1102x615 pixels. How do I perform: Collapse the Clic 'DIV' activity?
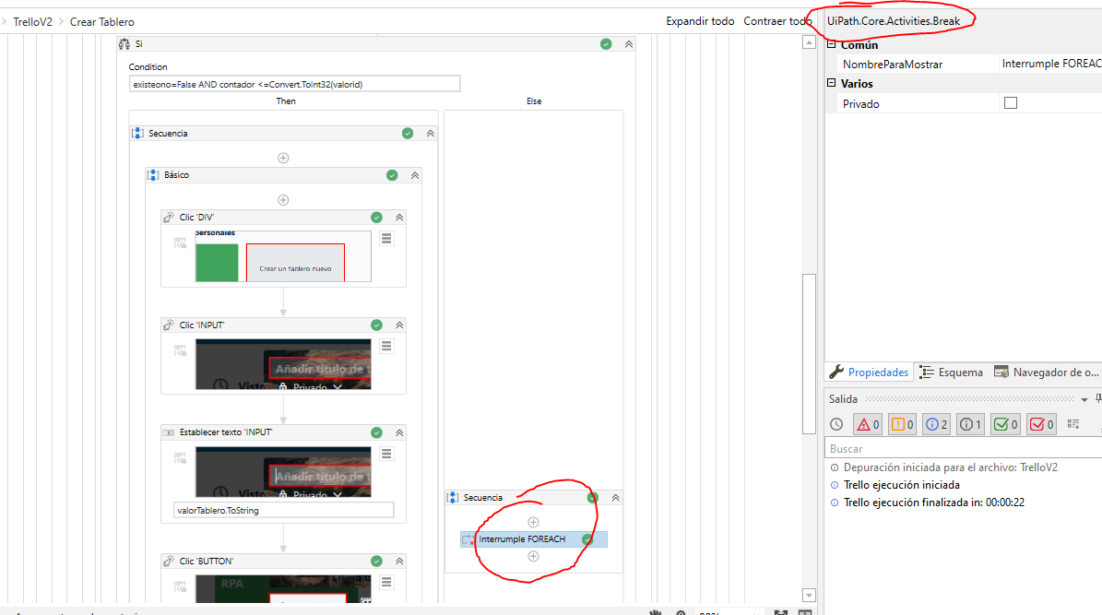point(400,218)
